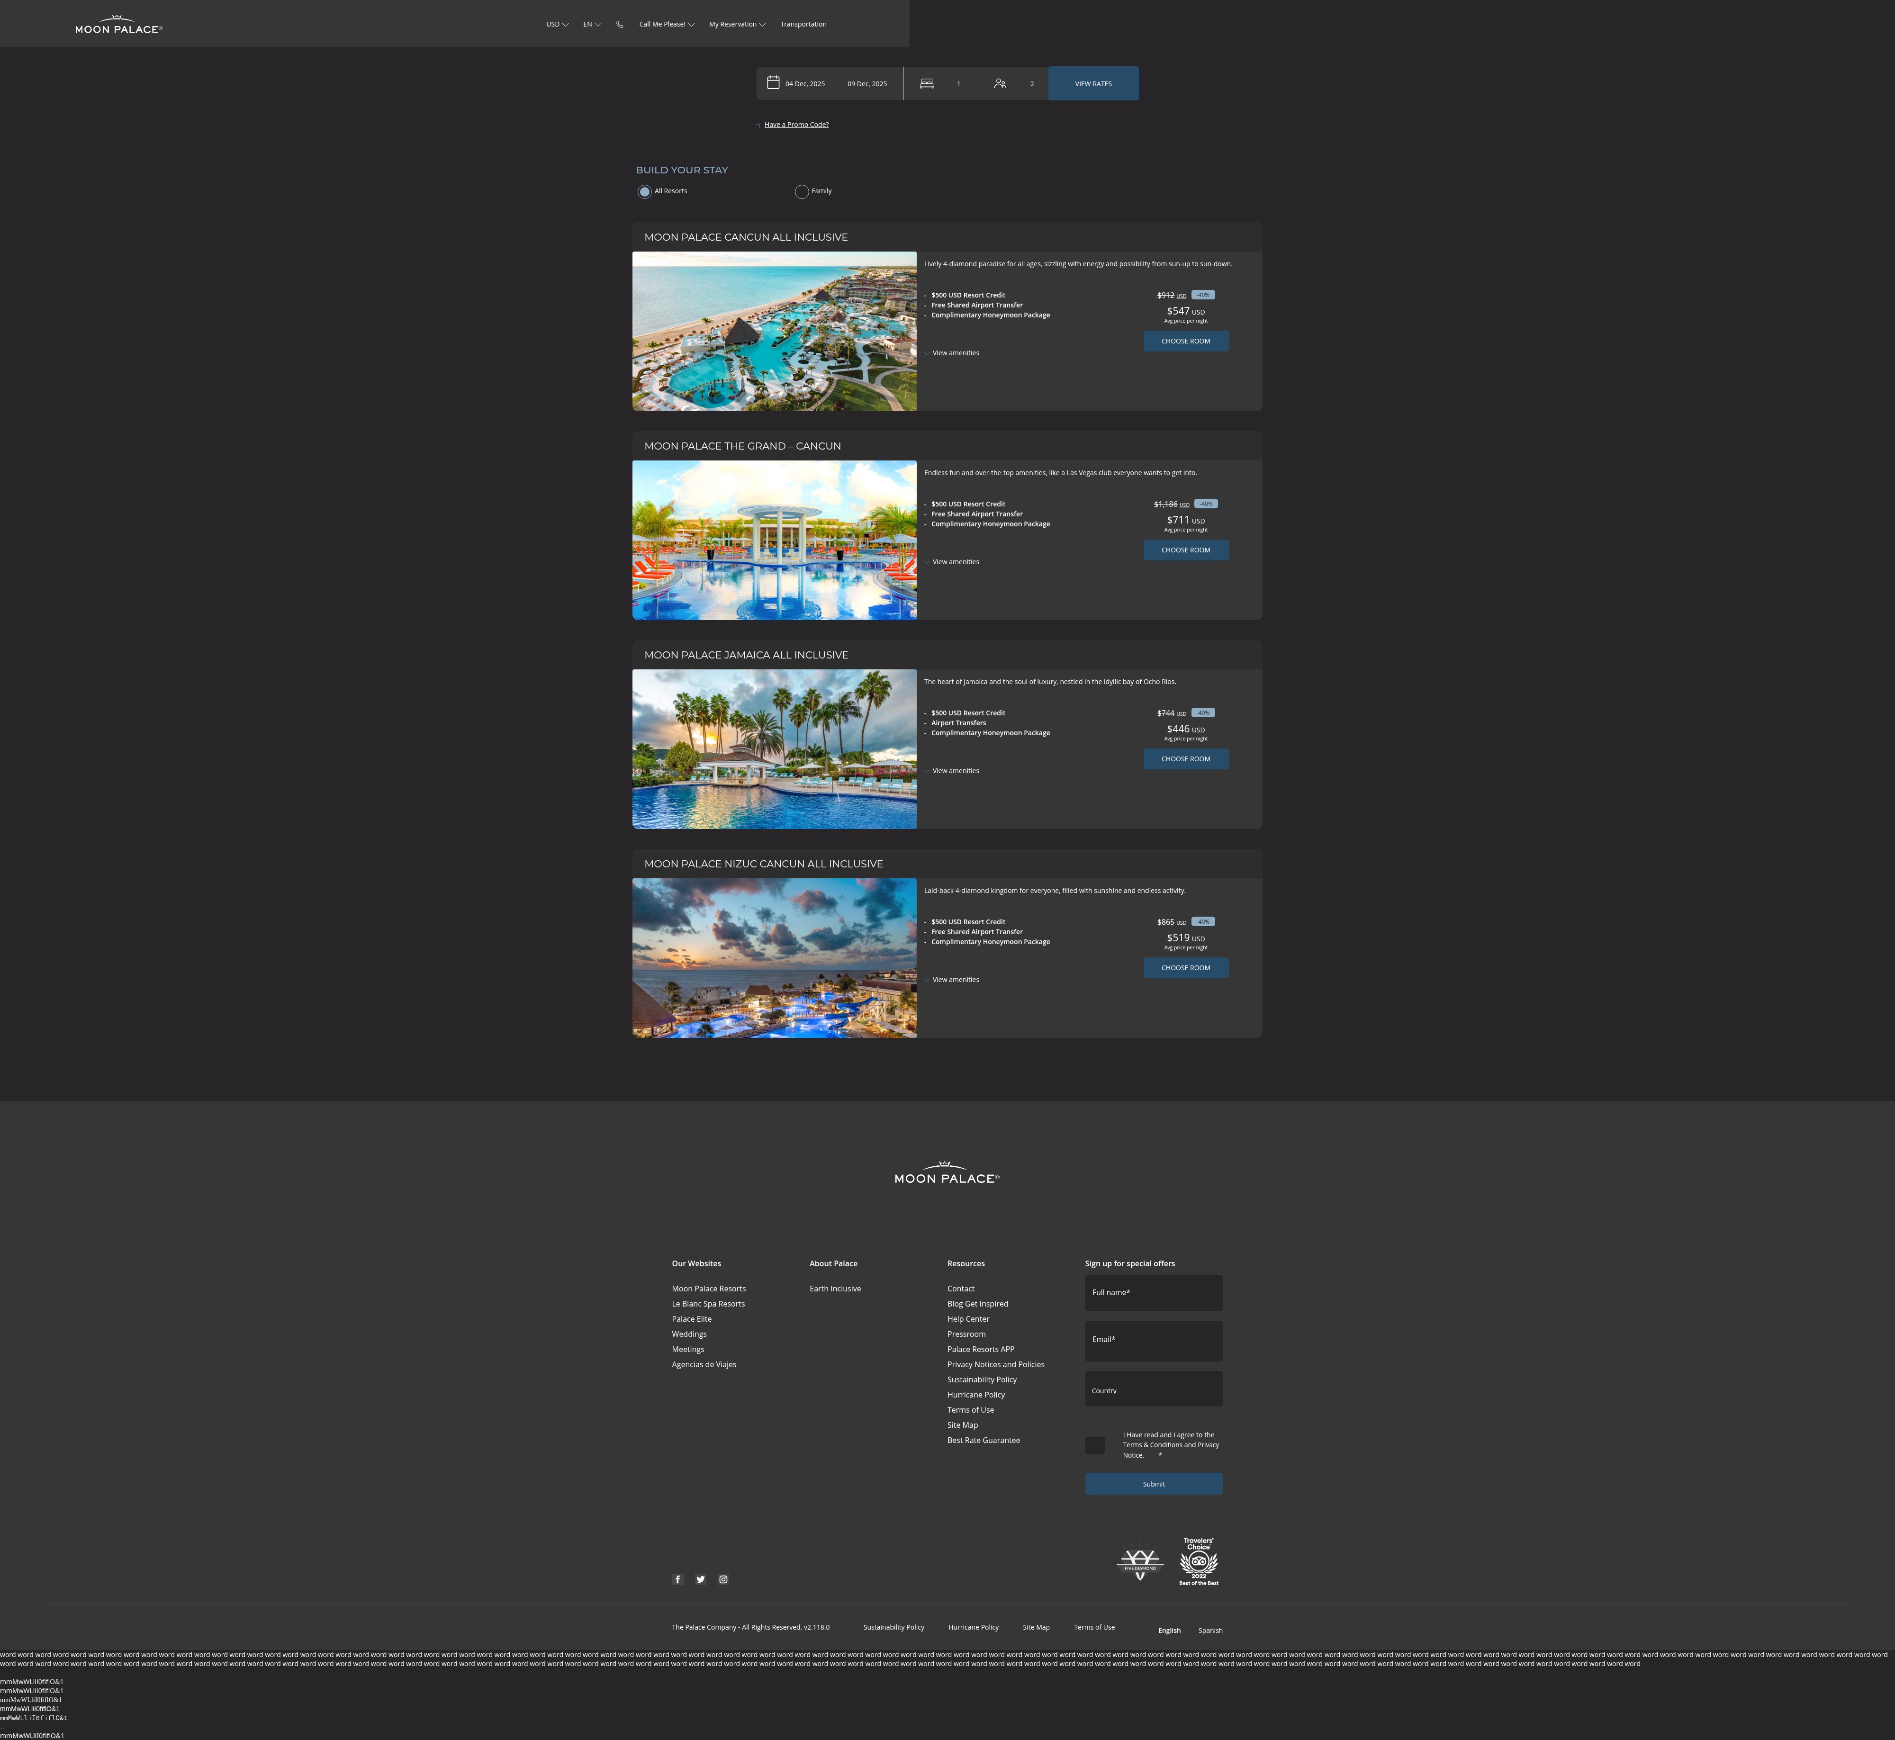The width and height of the screenshot is (1895, 1740).
Task: Click the check-out date 09 Dec, 2025
Action: pyautogui.click(x=867, y=84)
